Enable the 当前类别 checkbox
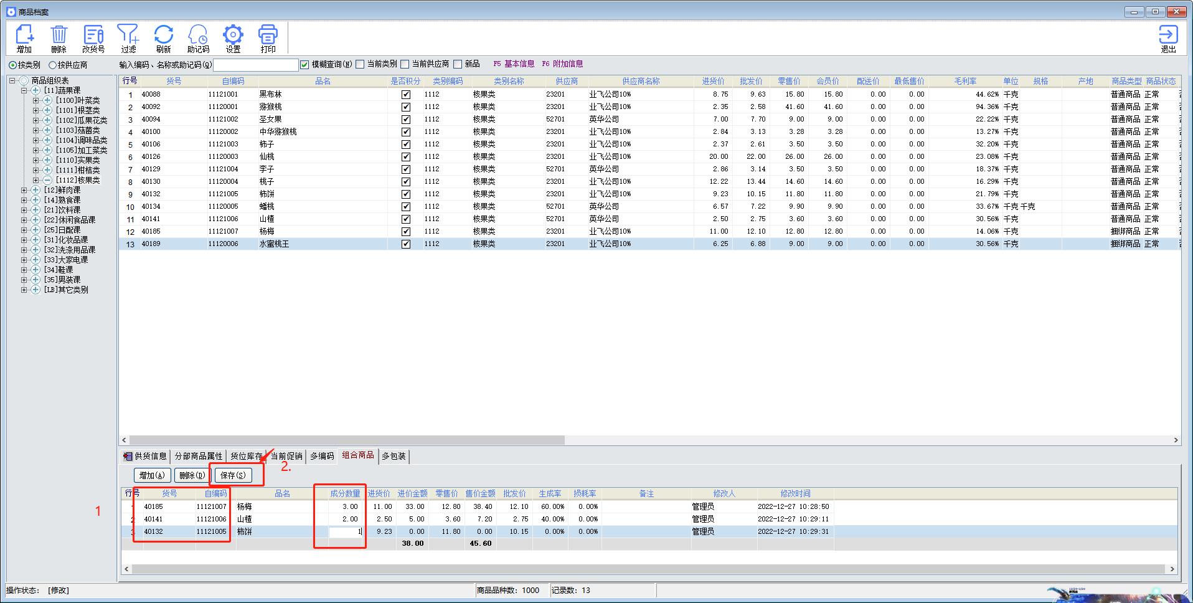Viewport: 1193px width, 603px height. tap(360, 64)
